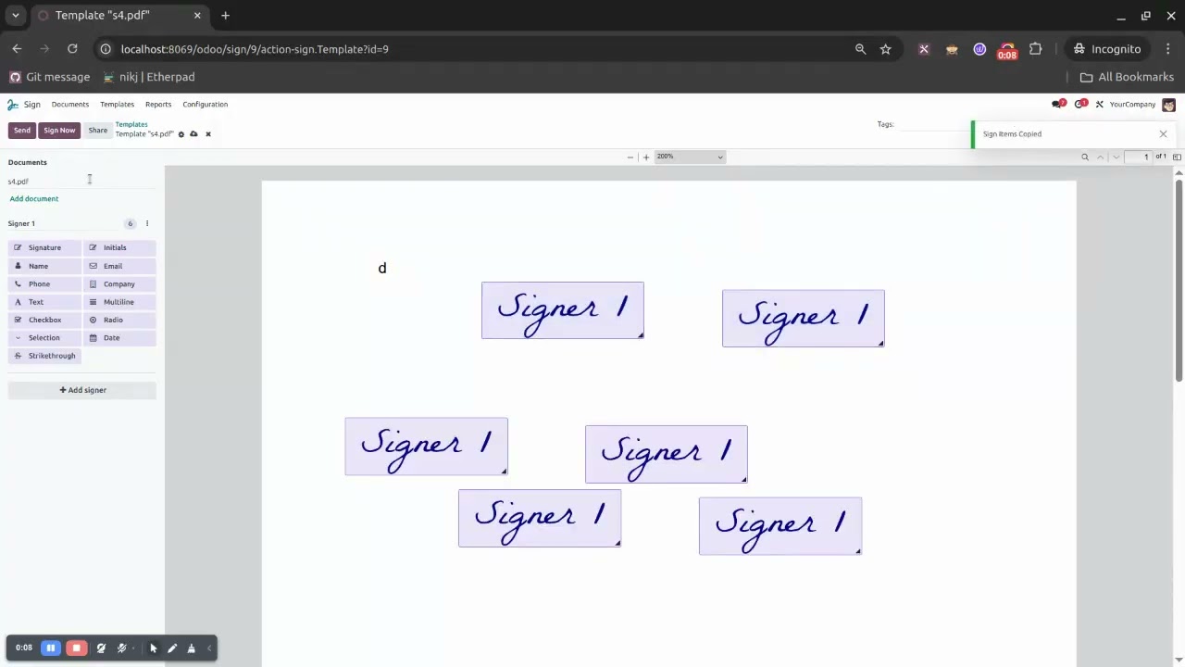
Task: Stop the screen recording
Action: point(76,648)
